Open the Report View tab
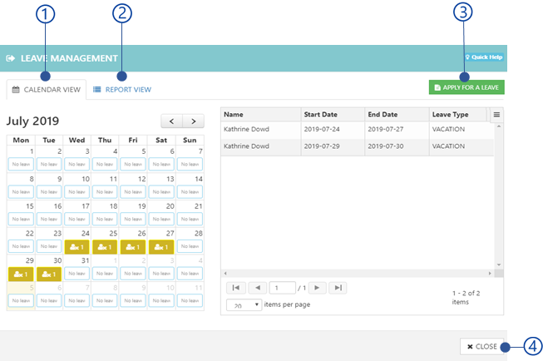The image size is (543, 361). click(x=122, y=90)
